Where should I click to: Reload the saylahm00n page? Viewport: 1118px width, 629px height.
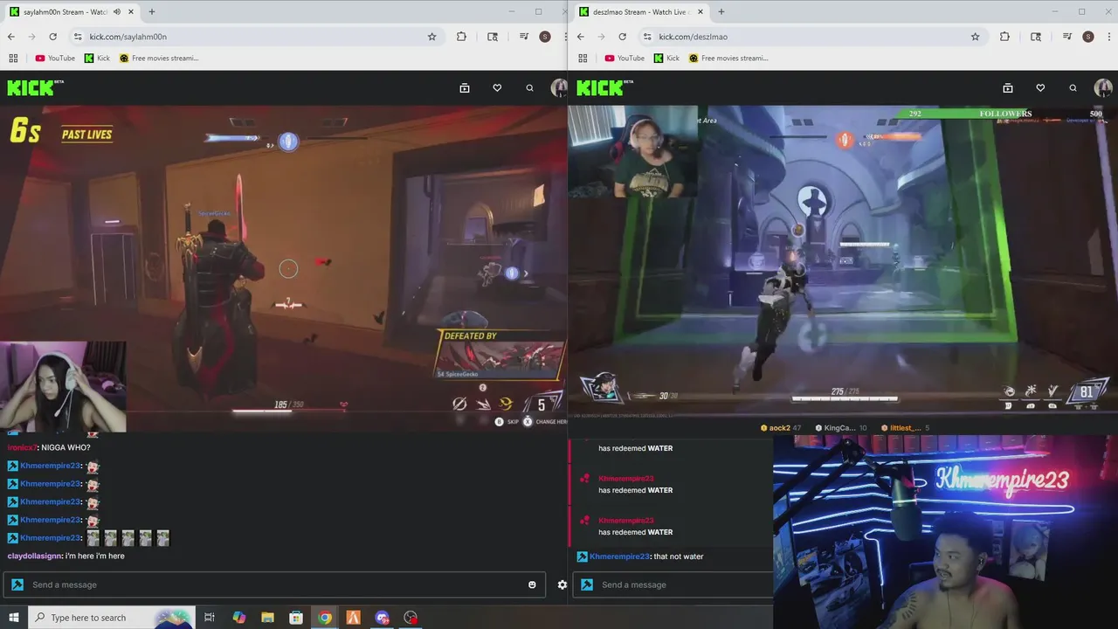click(52, 37)
